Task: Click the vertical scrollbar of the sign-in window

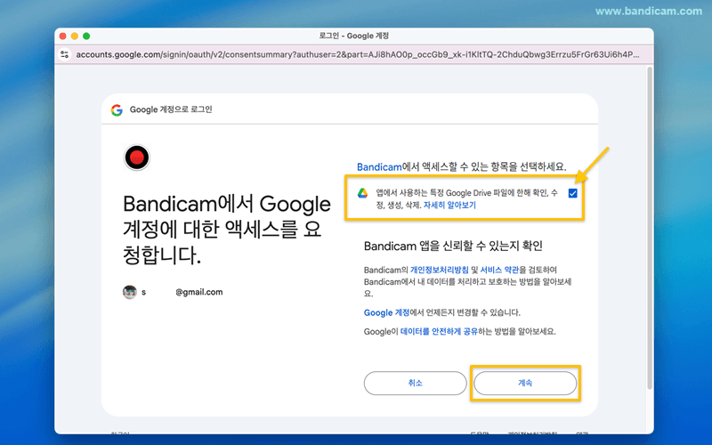Action: click(x=650, y=227)
